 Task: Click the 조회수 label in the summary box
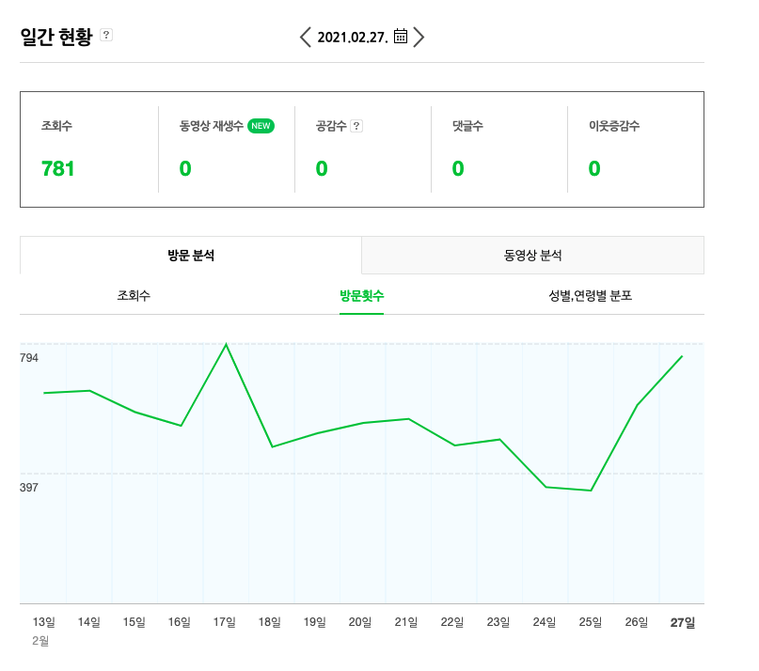coord(56,126)
